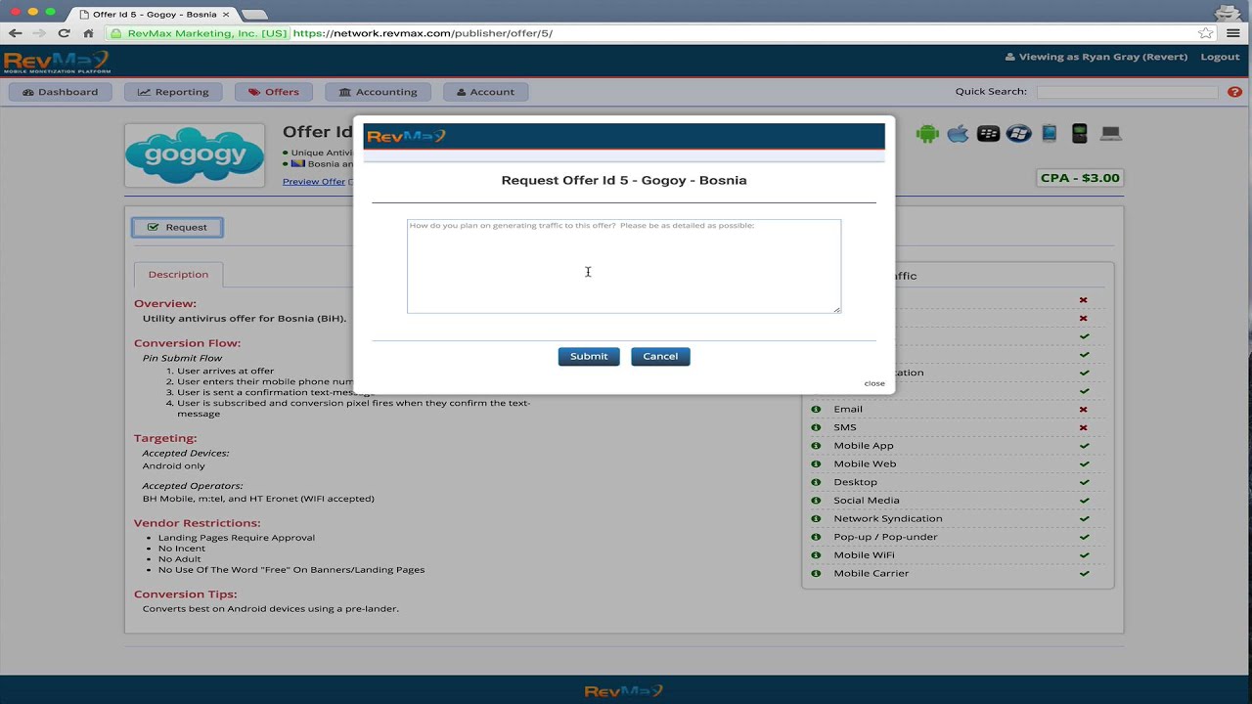Focus the Quick Search field

coord(1127,92)
